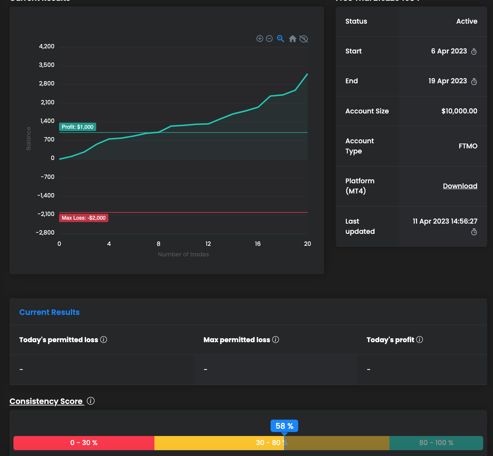
Task: Click the Balance axis title
Action: click(29, 139)
